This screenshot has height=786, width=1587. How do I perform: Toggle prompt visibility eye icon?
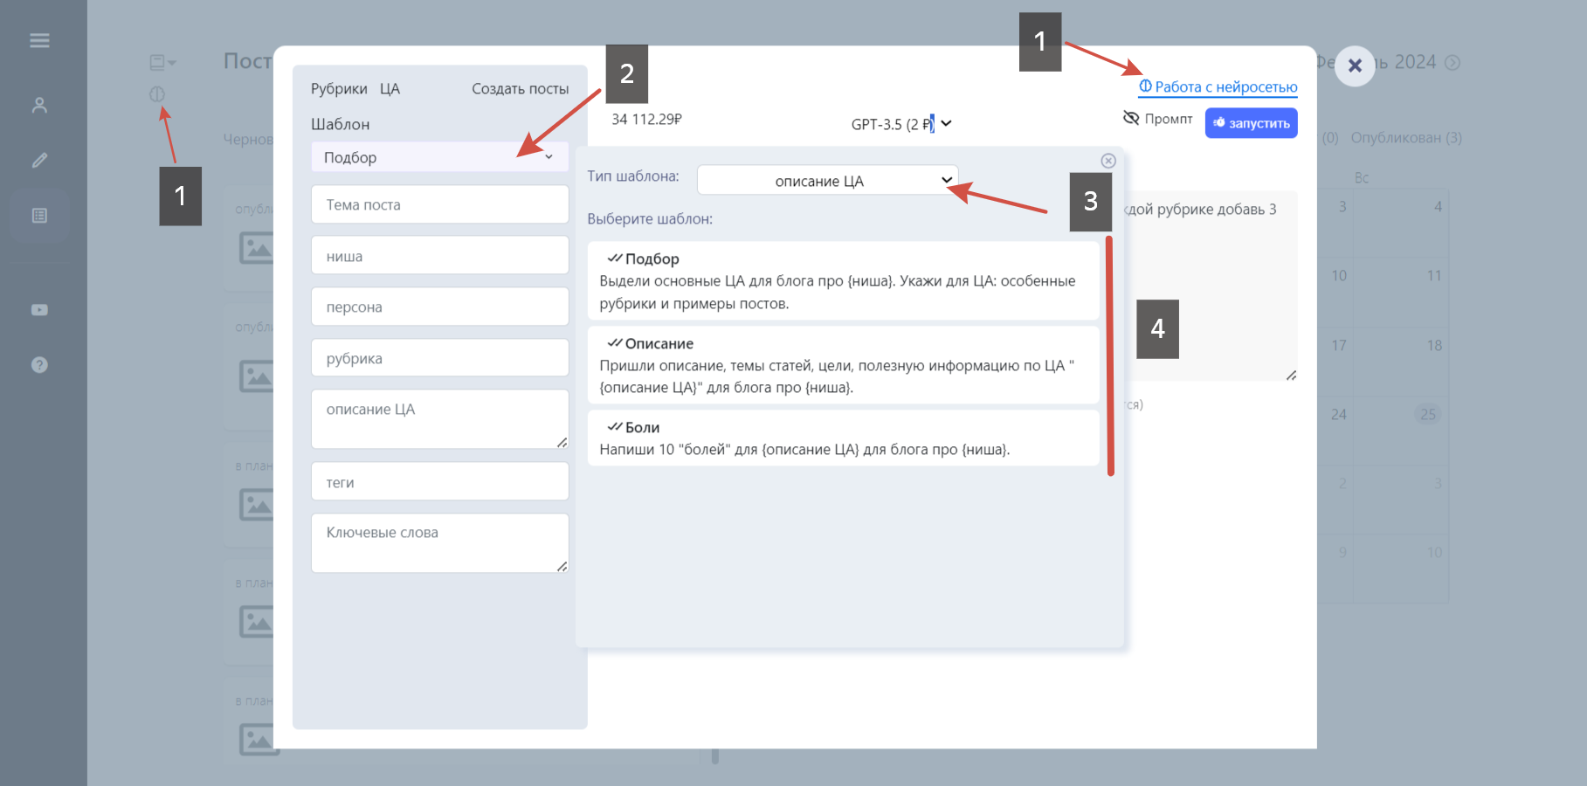(1131, 118)
